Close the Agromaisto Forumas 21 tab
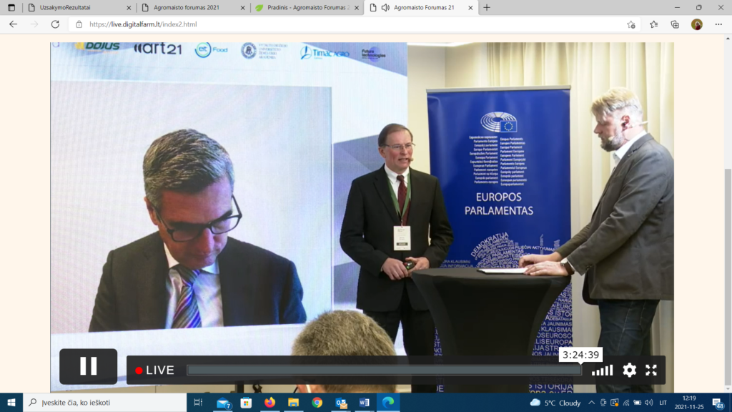Screen dimensions: 732x412 click(x=470, y=7)
